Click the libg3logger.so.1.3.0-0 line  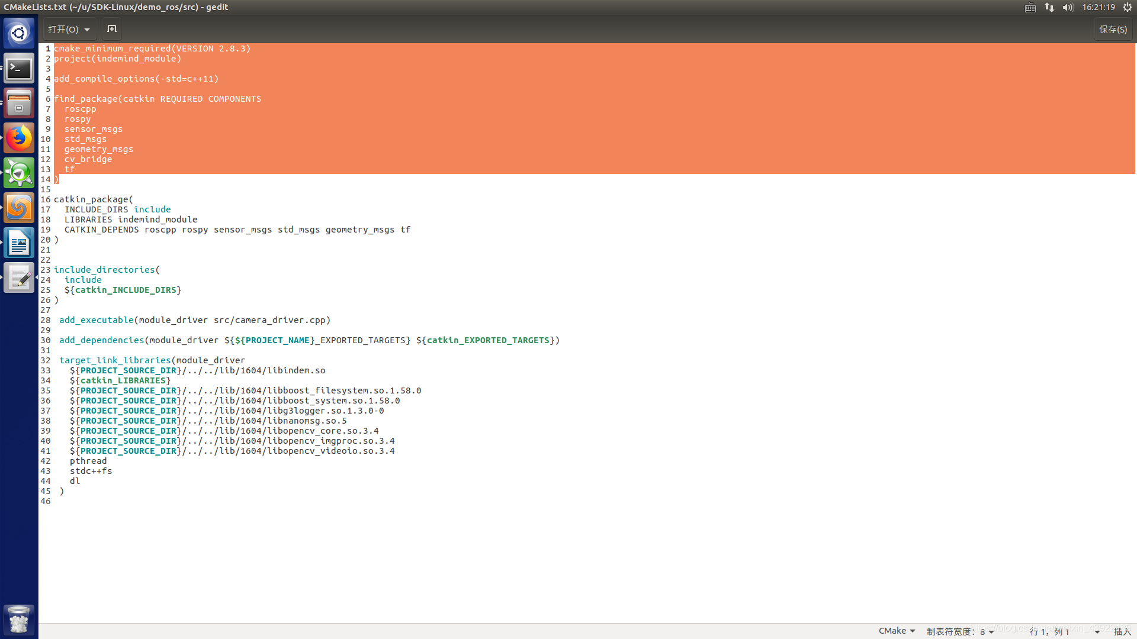click(x=227, y=411)
